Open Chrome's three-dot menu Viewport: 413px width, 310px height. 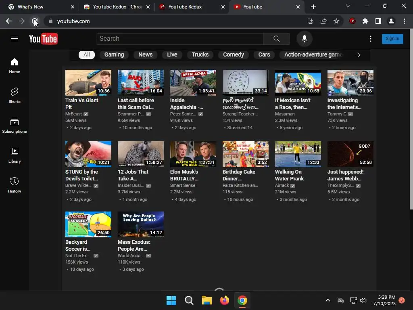coord(404,21)
